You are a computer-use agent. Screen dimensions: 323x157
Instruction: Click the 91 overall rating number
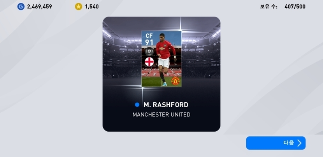coord(149,42)
